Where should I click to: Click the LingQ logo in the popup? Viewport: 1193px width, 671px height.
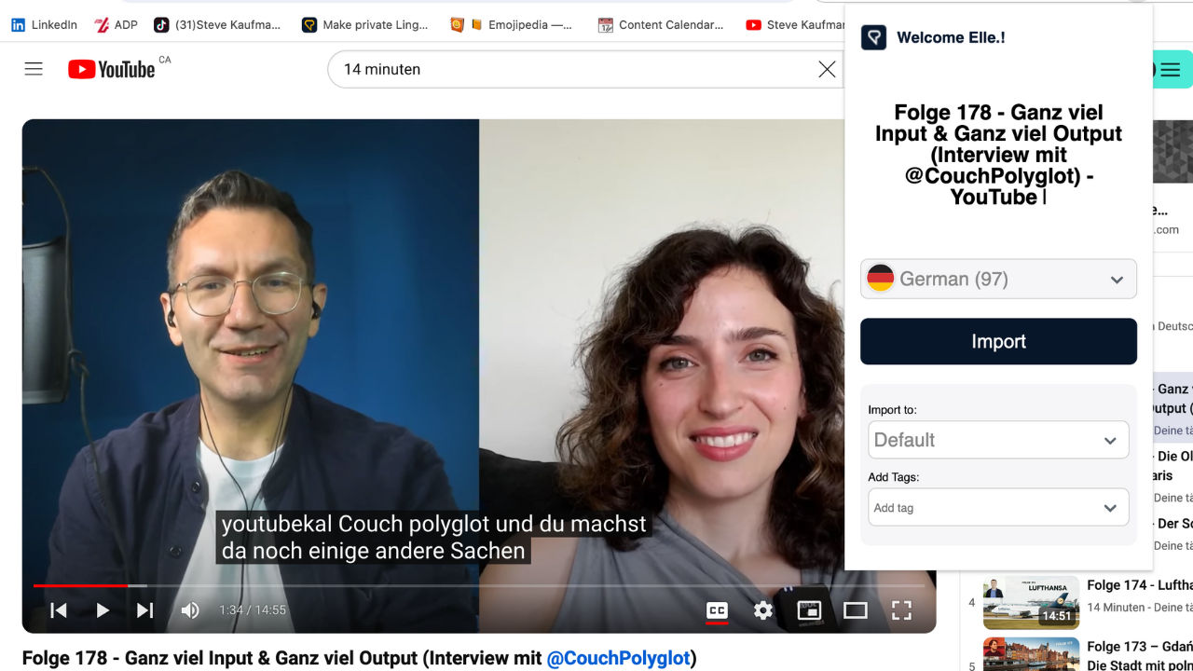pos(873,37)
